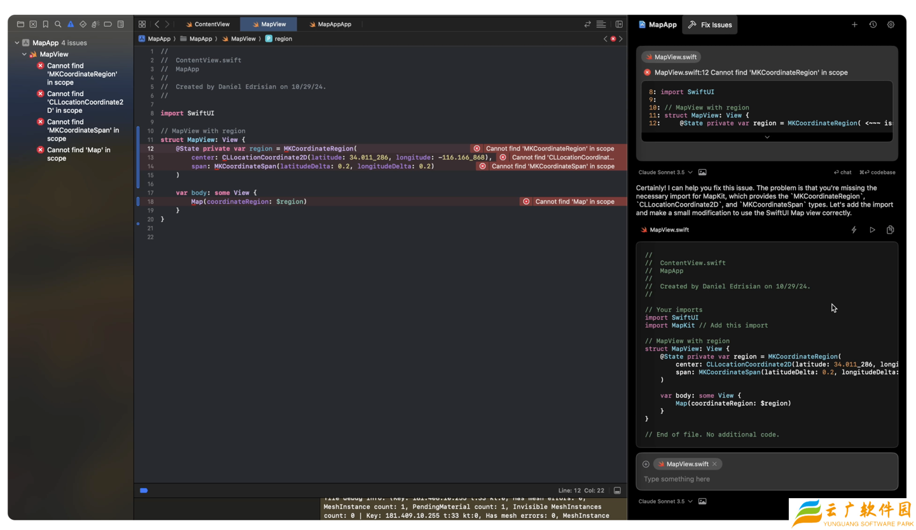Screen dimensions: 916x530
Task: Open the Project navigator folder icon
Action: point(20,24)
